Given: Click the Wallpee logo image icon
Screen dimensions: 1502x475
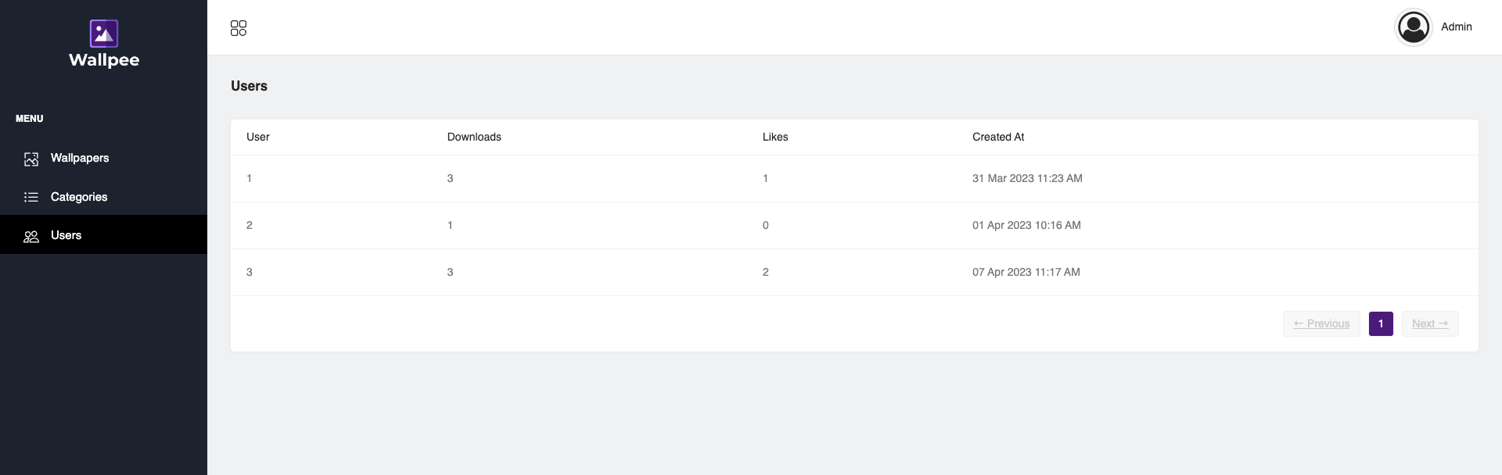Looking at the screenshot, I should tap(104, 34).
